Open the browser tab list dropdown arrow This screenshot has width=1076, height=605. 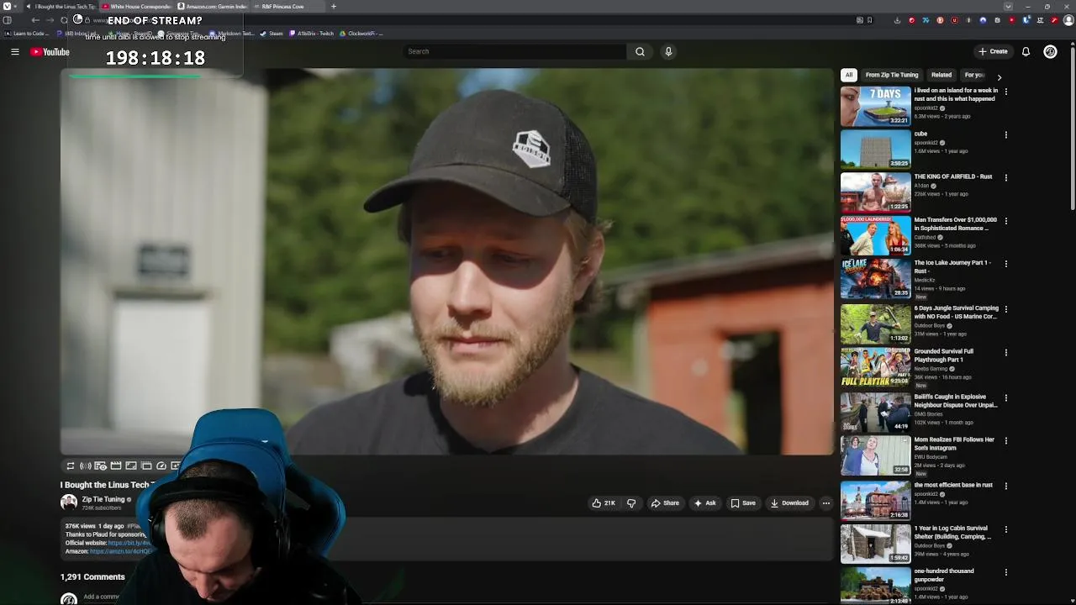click(x=1008, y=7)
